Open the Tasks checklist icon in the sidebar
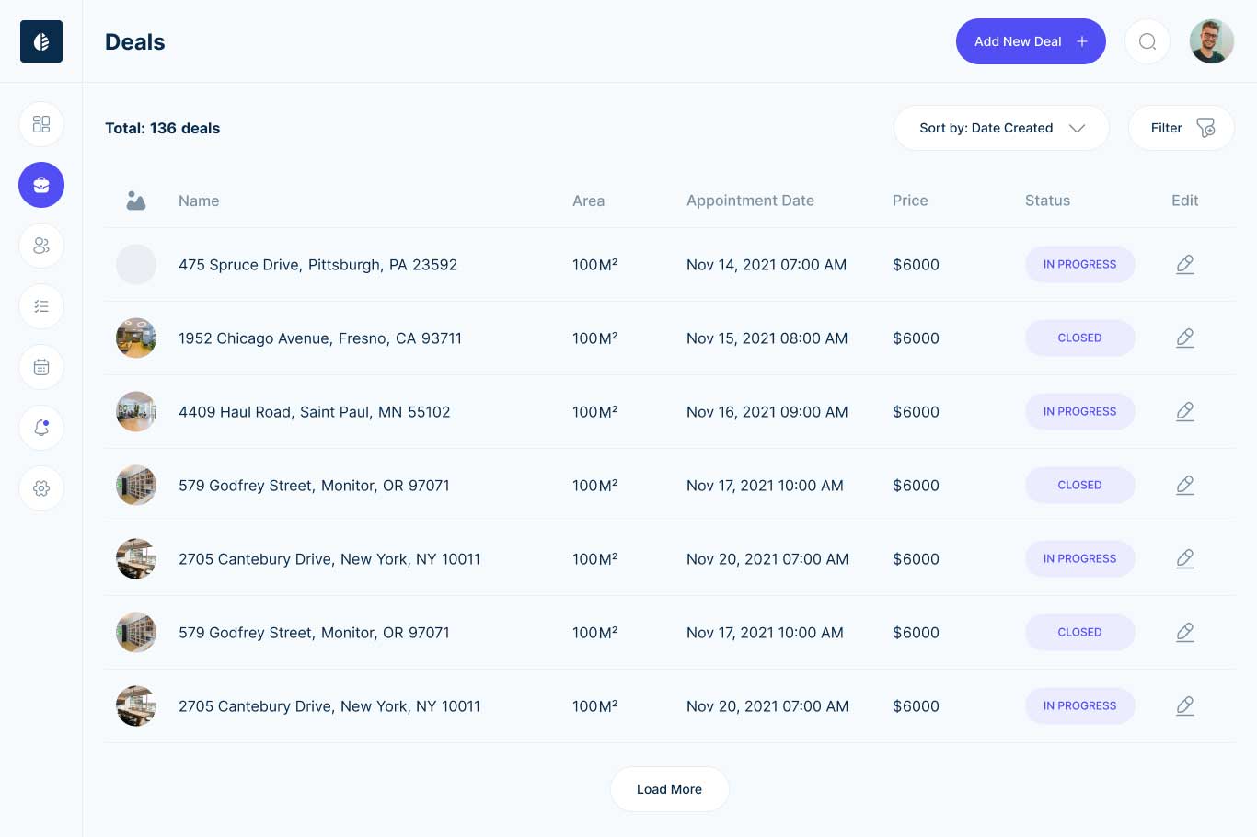The height and width of the screenshot is (837, 1257). pyautogui.click(x=41, y=306)
